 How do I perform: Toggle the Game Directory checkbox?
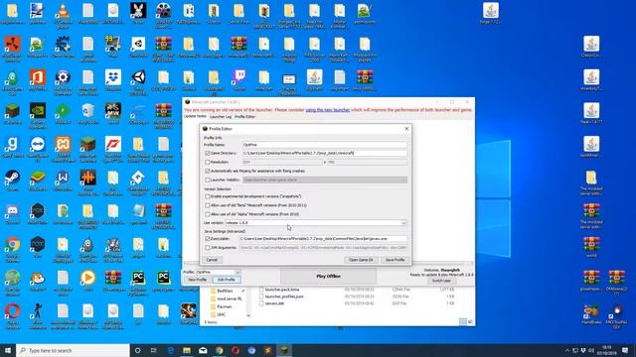(208, 154)
